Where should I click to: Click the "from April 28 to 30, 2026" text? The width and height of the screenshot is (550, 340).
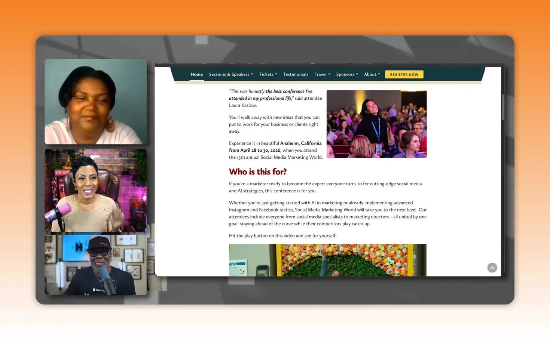[x=254, y=150]
